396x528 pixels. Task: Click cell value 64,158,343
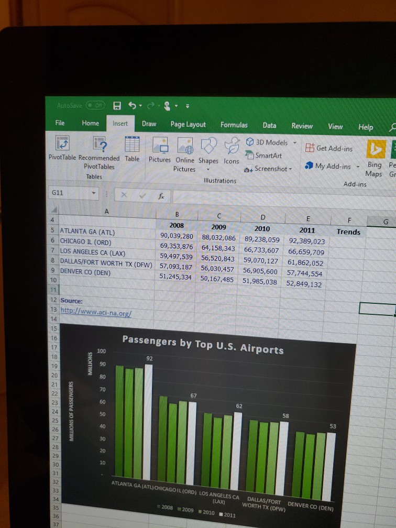coord(218,248)
